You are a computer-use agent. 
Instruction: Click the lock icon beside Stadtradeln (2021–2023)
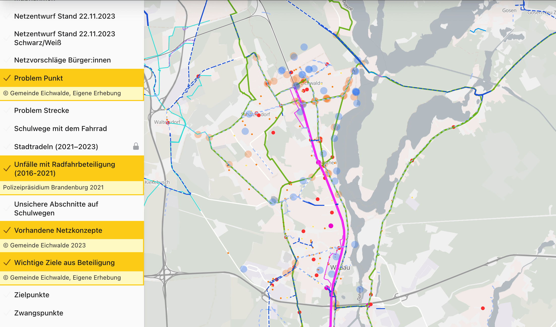[135, 146]
